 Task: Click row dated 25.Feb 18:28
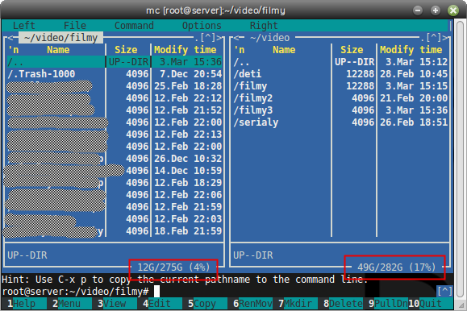pos(115,86)
